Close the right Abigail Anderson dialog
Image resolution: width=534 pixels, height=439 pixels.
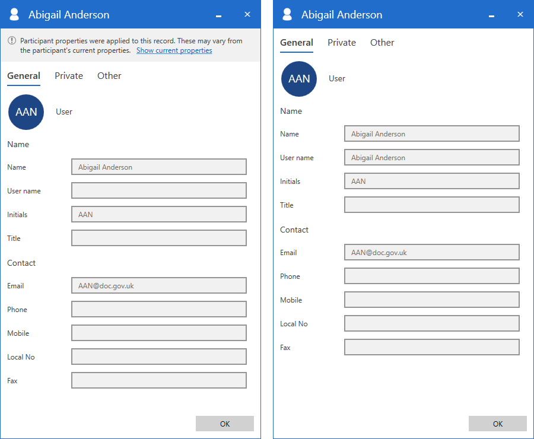520,14
